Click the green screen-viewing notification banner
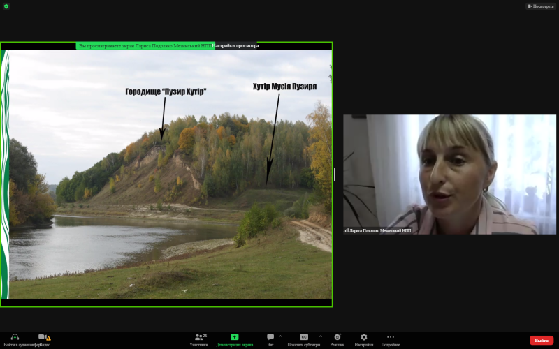The width and height of the screenshot is (559, 349). click(x=143, y=46)
